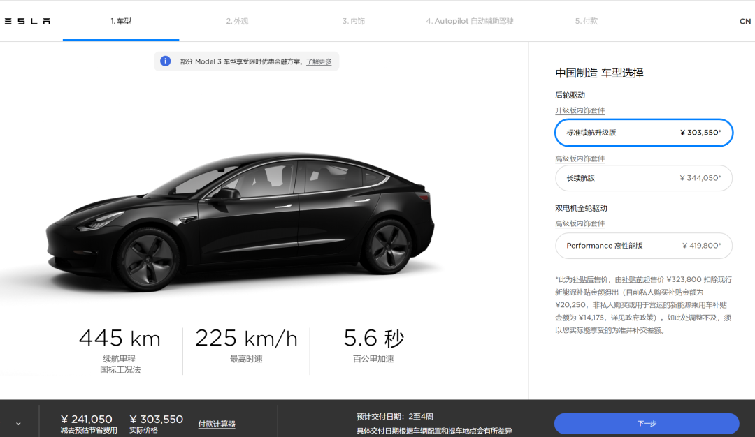The width and height of the screenshot is (755, 437).
Task: Select 长续航版 model option
Action: coord(644,178)
